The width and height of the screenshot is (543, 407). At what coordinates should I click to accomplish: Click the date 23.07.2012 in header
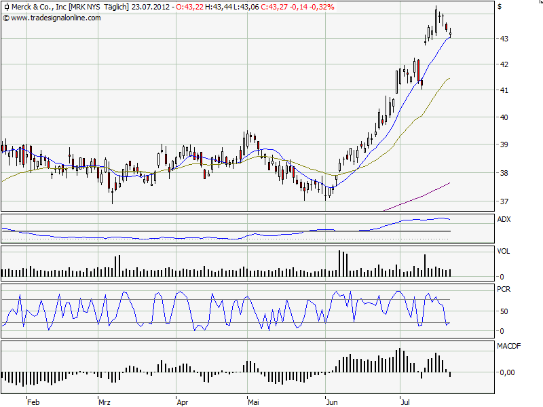[x=151, y=7]
